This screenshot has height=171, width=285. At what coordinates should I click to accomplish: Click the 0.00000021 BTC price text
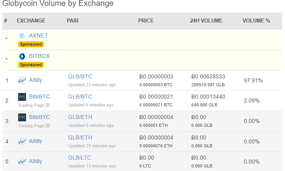point(156,105)
